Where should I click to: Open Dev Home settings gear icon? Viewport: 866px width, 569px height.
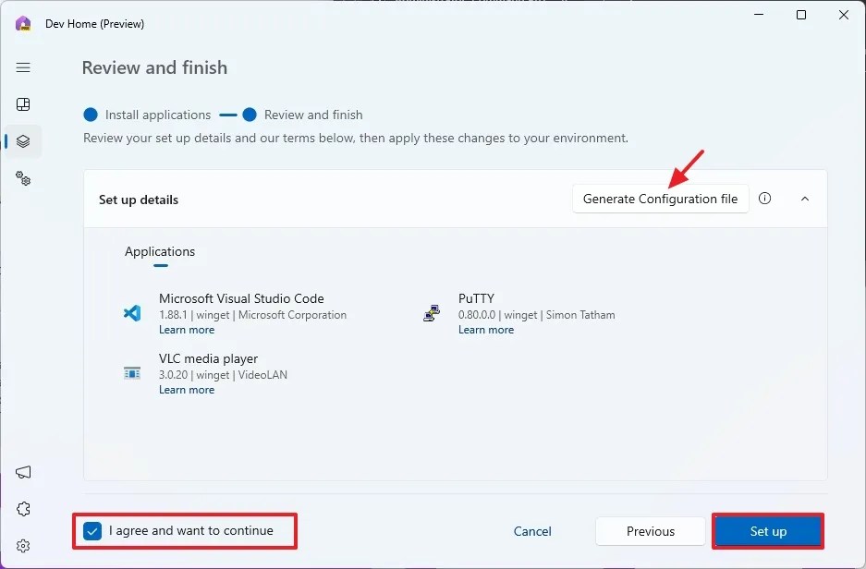[x=23, y=546]
